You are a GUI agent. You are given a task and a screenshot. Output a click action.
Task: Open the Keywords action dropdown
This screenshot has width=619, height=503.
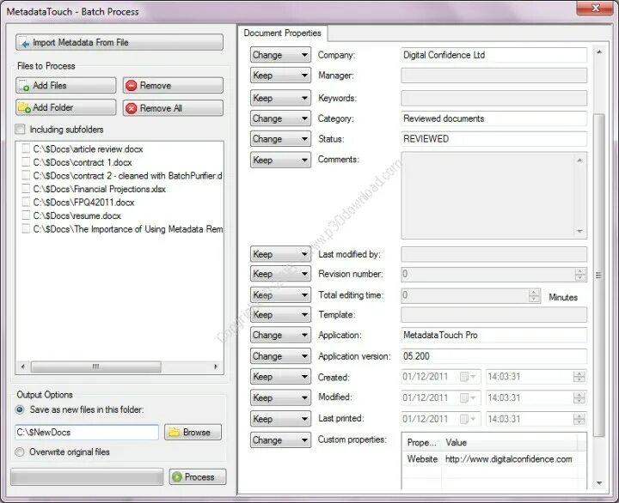(x=280, y=98)
